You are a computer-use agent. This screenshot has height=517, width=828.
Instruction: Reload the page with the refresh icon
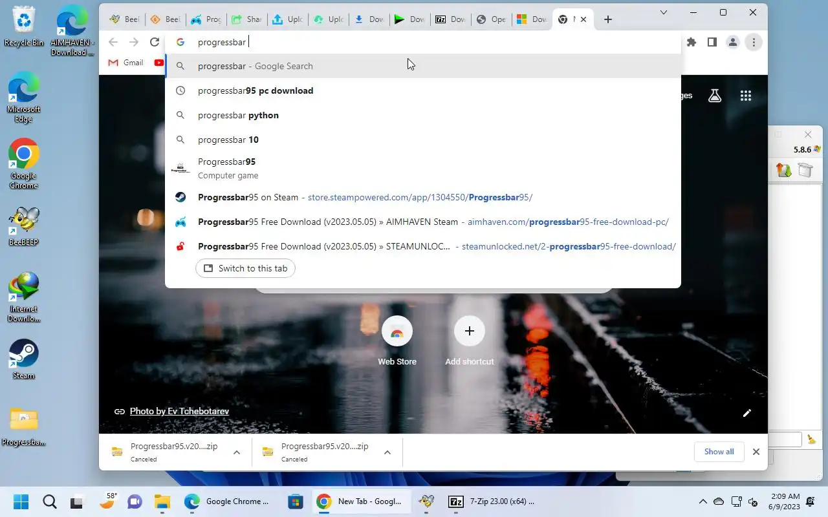click(154, 42)
